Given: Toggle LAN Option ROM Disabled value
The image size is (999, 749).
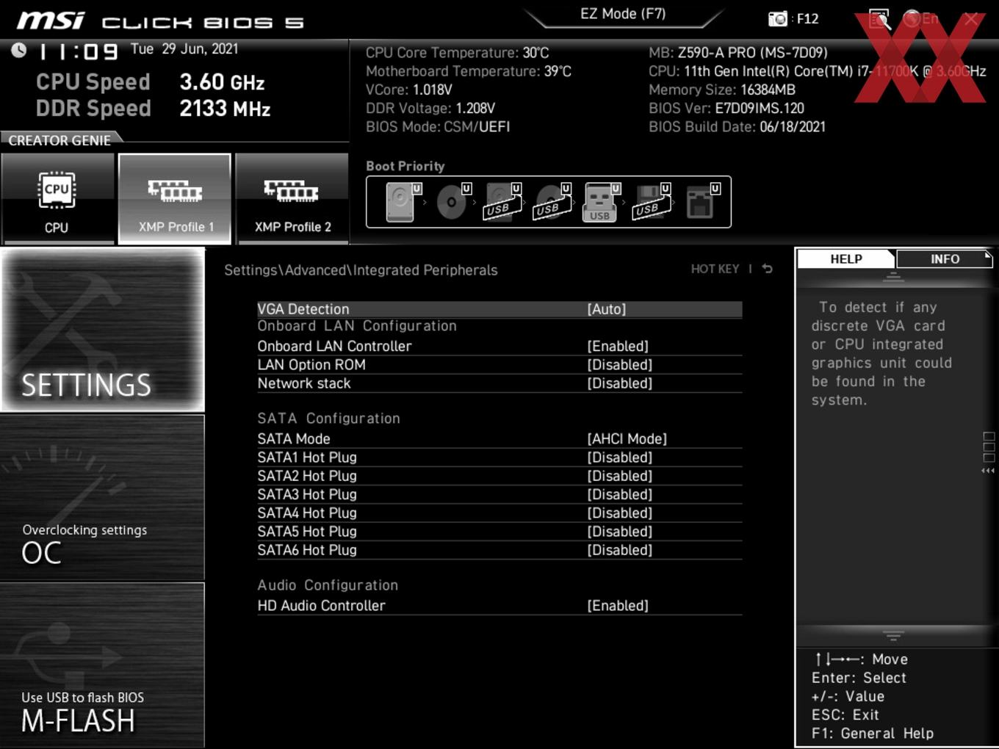Looking at the screenshot, I should point(619,365).
